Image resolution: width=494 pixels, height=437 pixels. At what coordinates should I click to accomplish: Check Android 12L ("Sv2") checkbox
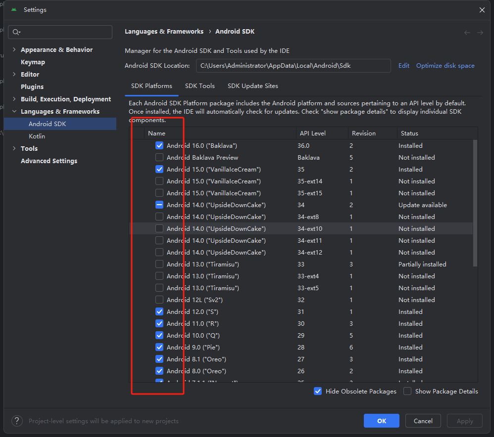[x=159, y=300]
